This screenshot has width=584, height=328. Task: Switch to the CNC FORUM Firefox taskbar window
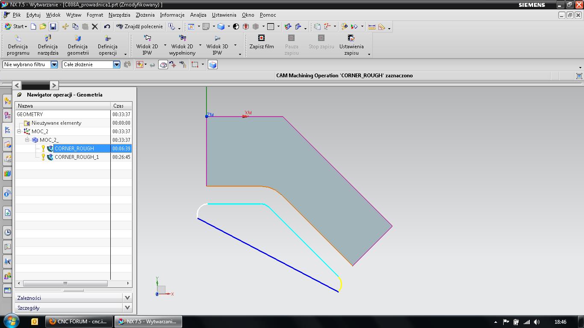click(79, 322)
